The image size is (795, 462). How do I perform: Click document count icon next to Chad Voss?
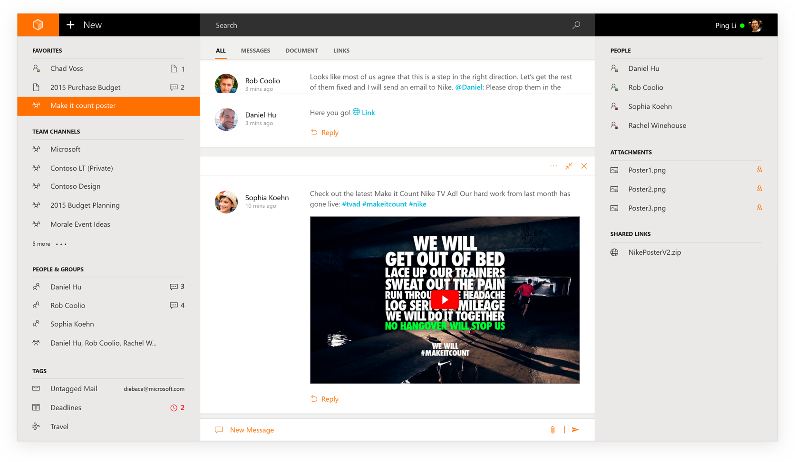174,68
